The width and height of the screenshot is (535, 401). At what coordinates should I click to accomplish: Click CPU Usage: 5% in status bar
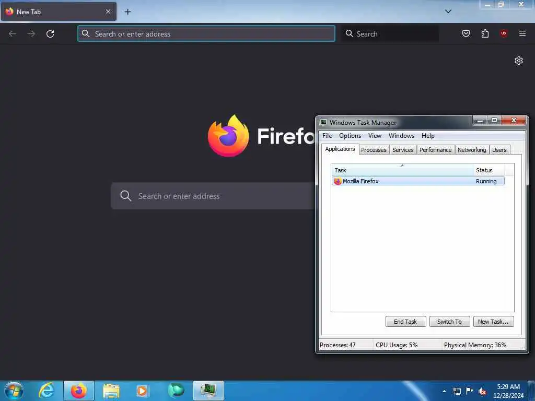pos(397,345)
